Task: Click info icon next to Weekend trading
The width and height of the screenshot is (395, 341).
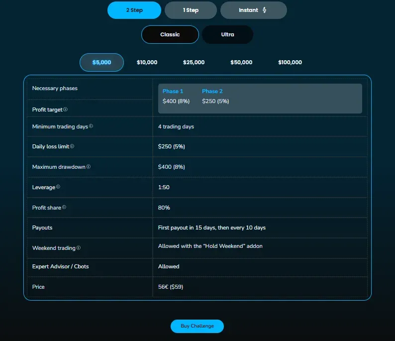Action: 79,247
